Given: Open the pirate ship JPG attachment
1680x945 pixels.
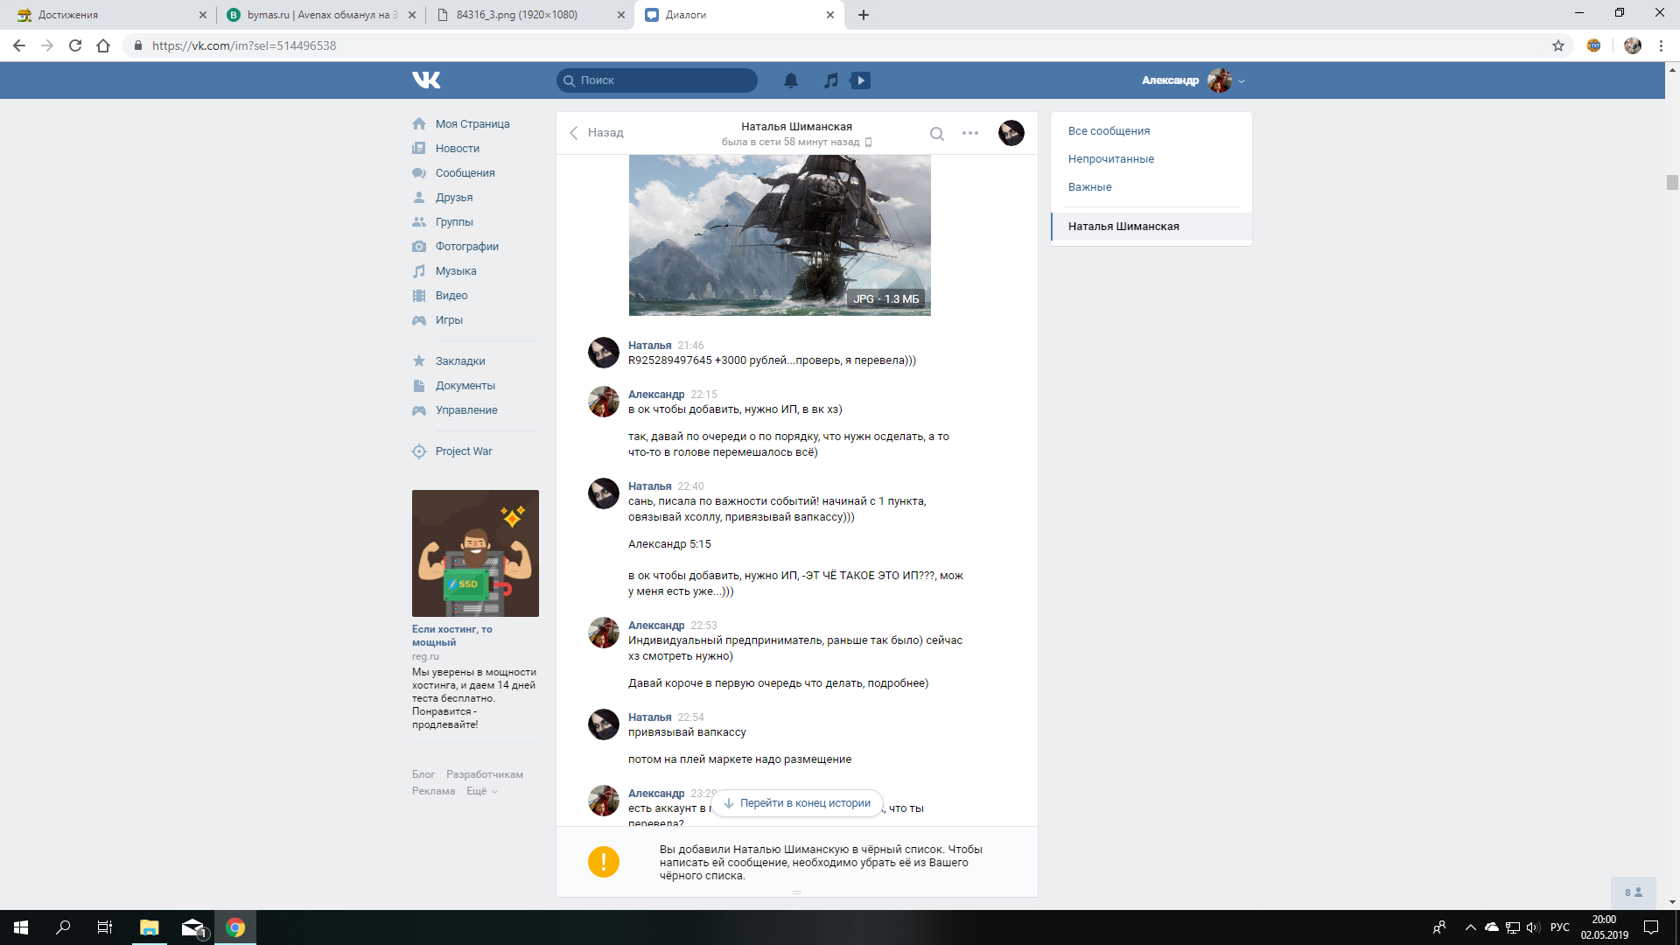Looking at the screenshot, I should 779,234.
